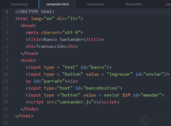Click line number 9 in the gutter
Viewport: 171px width, 126px height.
click(7, 67)
